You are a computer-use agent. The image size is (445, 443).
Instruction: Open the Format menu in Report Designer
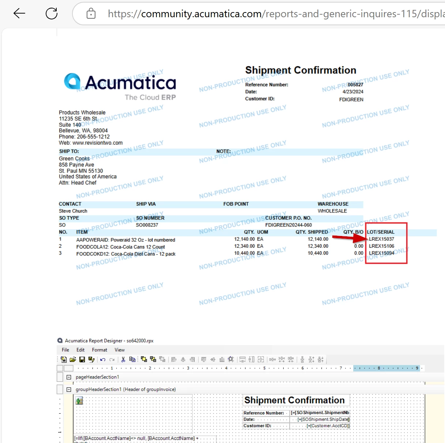click(99, 350)
